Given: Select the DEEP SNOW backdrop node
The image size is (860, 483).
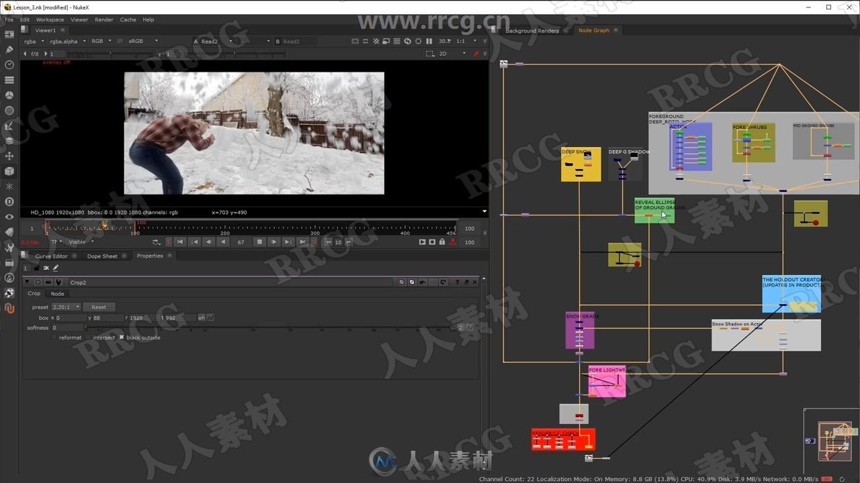Looking at the screenshot, I should pyautogui.click(x=581, y=164).
